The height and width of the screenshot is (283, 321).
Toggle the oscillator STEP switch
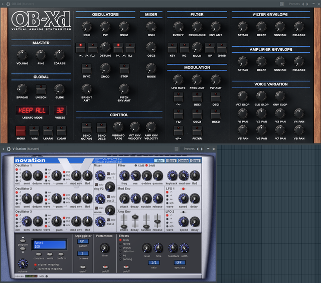[124, 69]
